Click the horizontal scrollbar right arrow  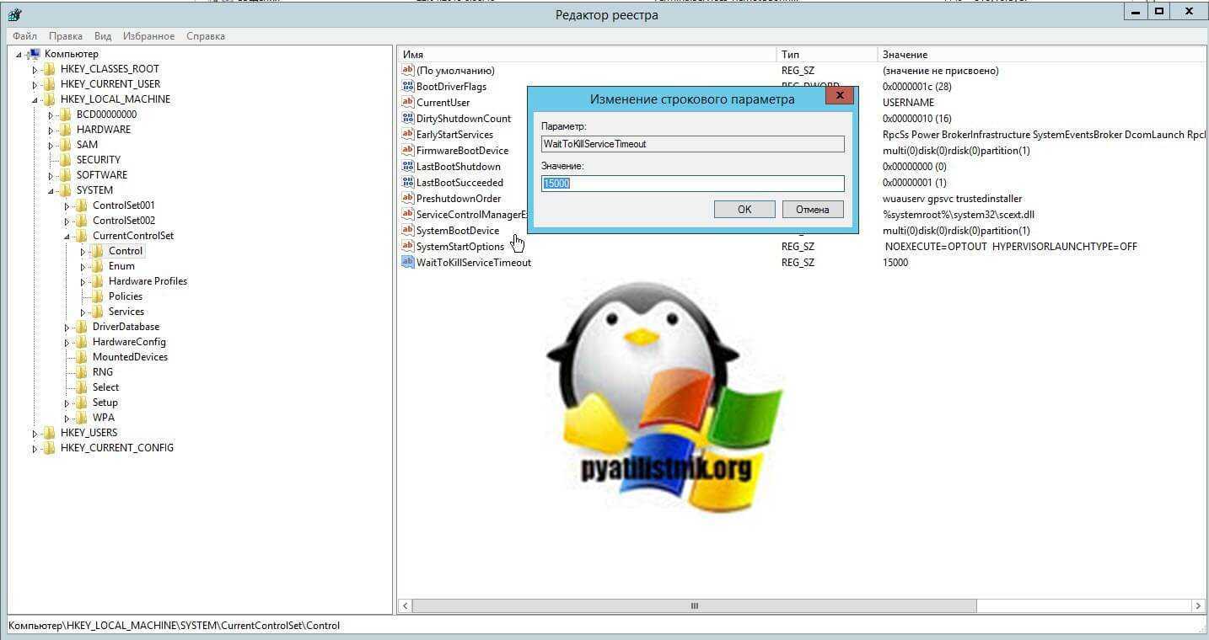tap(1198, 605)
